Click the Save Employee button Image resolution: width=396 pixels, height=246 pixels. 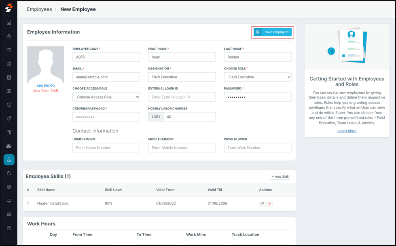(272, 32)
